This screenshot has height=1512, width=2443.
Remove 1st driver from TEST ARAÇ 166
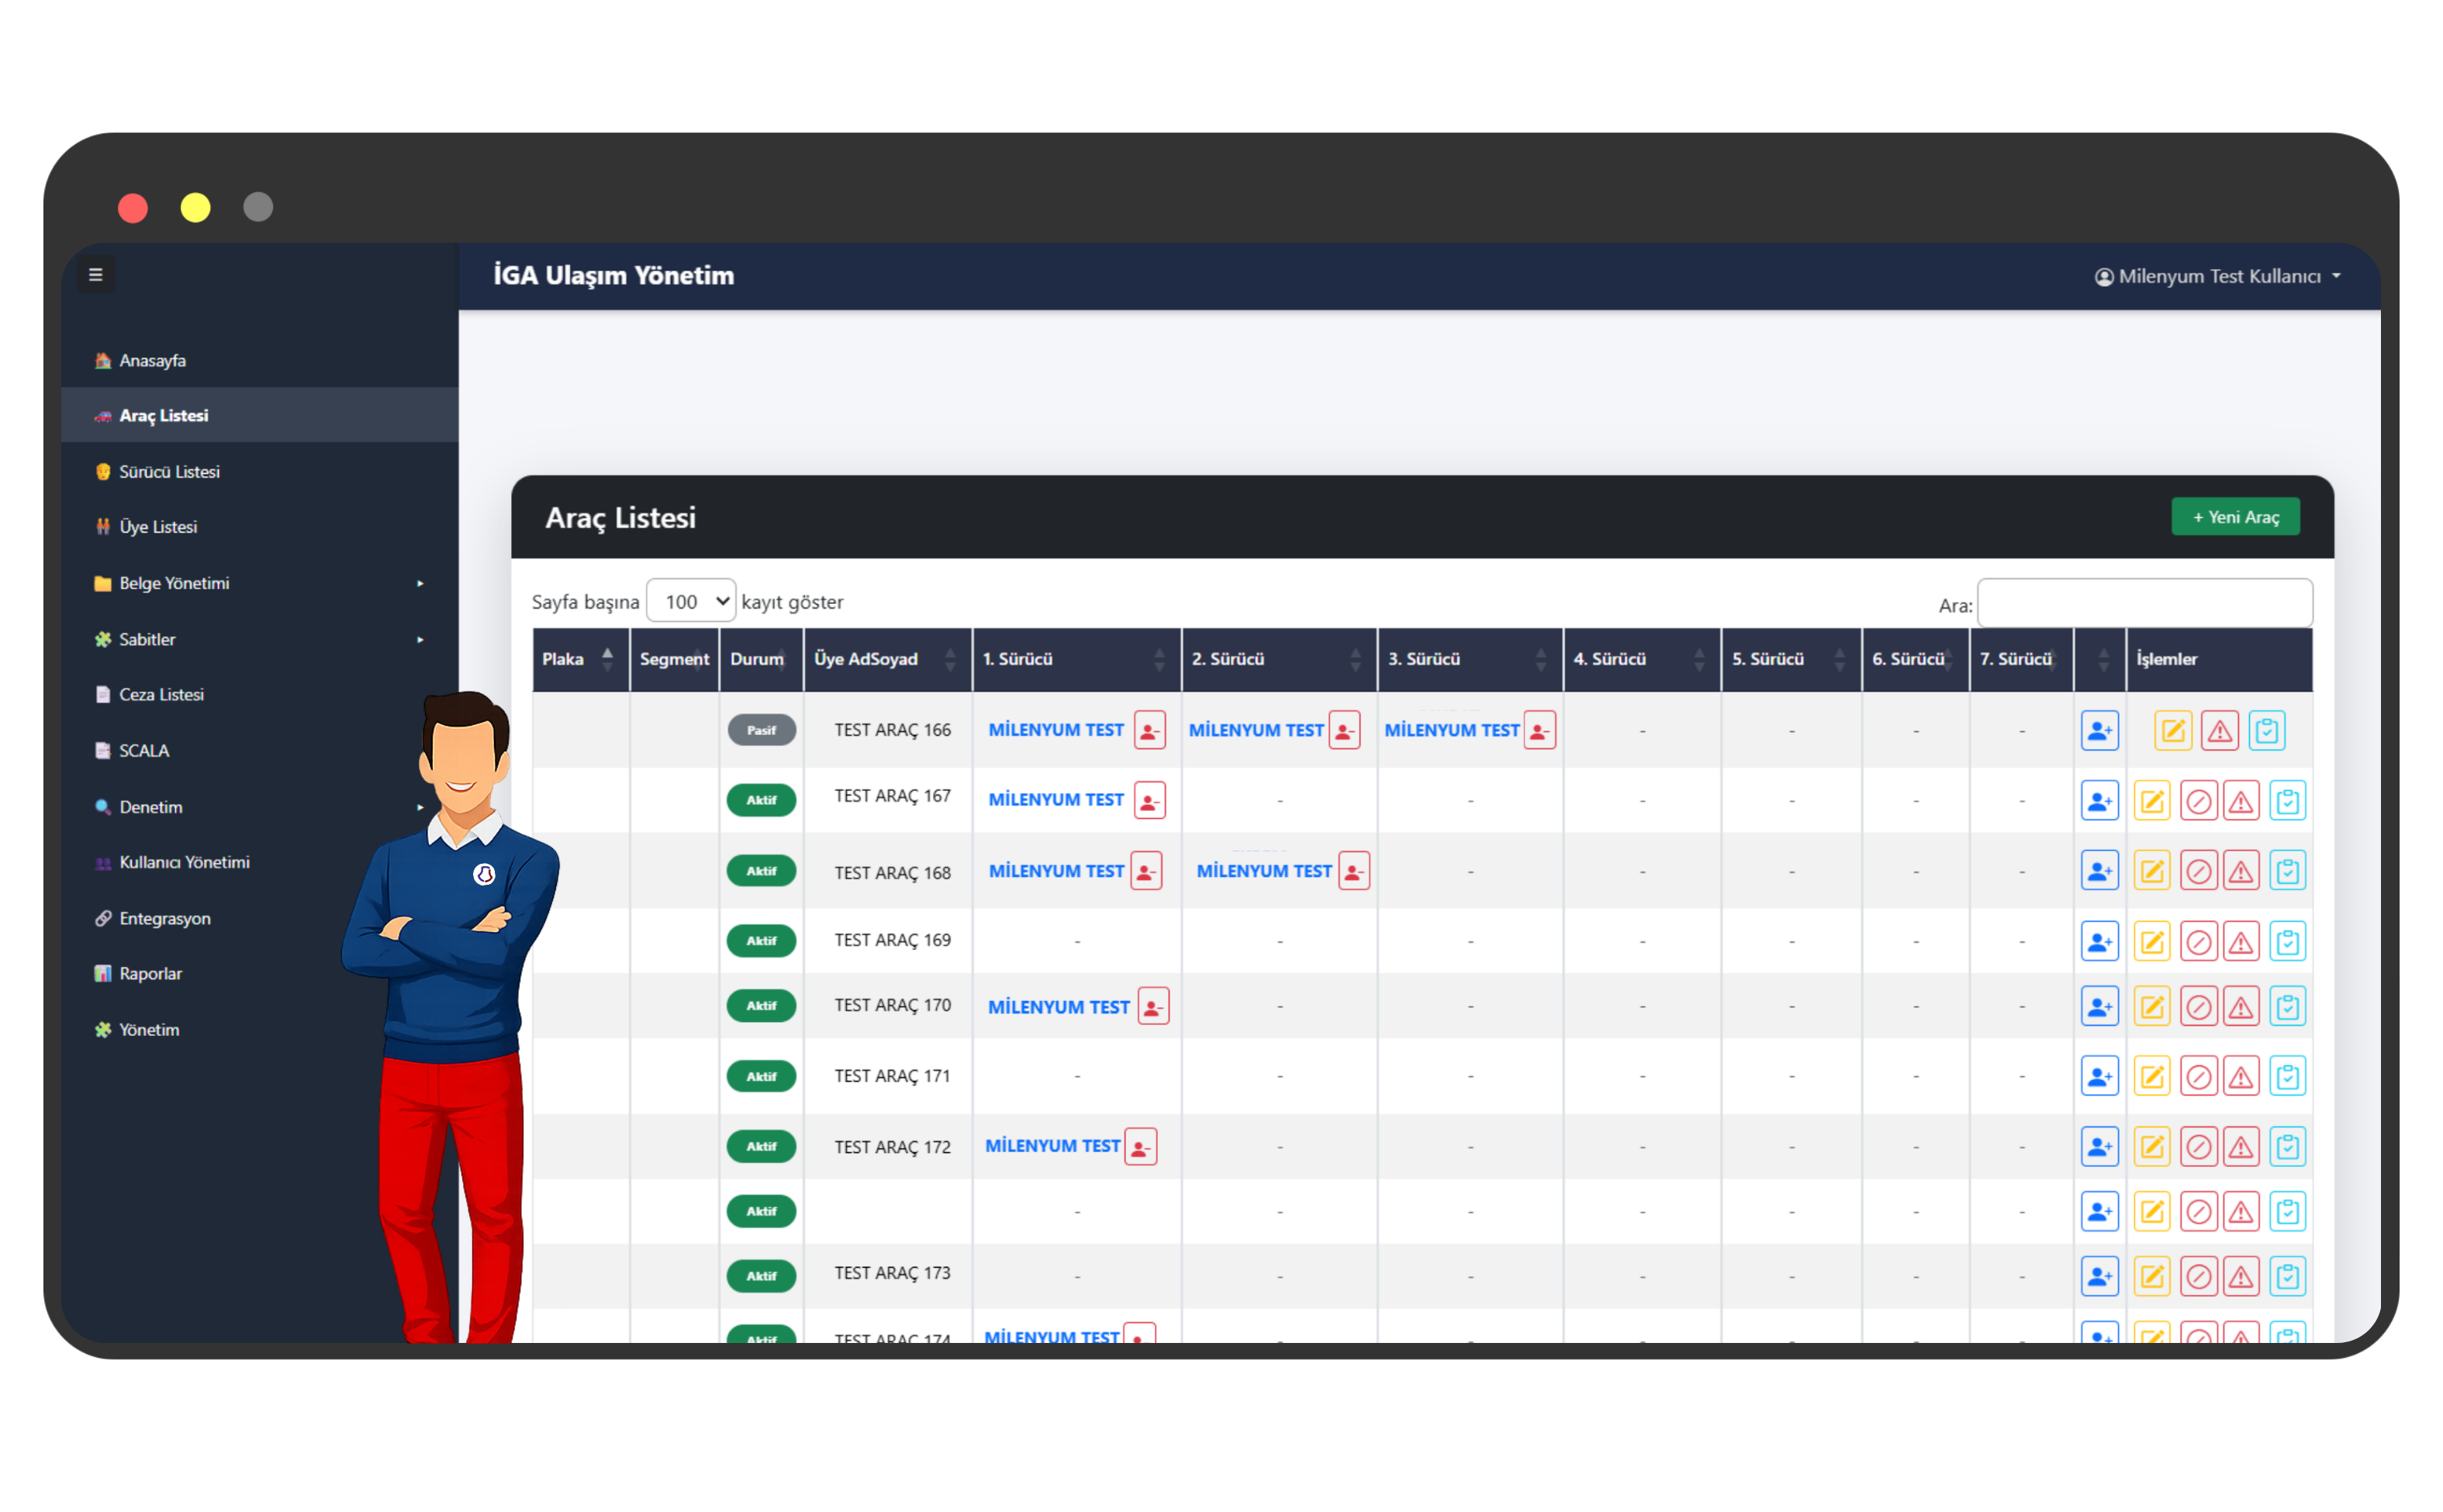pos(1149,731)
